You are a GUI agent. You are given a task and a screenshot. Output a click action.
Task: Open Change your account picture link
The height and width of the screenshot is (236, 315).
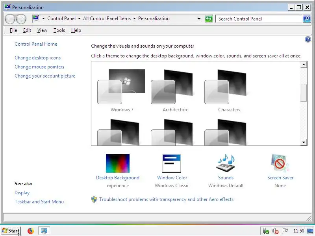(45, 76)
